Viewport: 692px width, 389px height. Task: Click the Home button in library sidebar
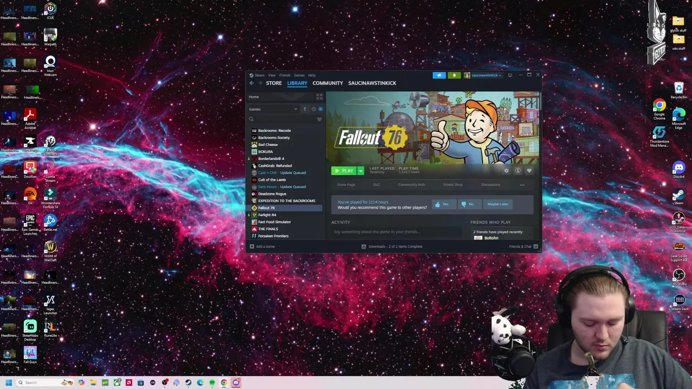tap(280, 97)
